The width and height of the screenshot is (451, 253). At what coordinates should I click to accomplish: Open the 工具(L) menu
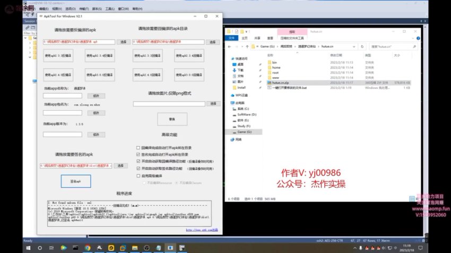(109, 9)
